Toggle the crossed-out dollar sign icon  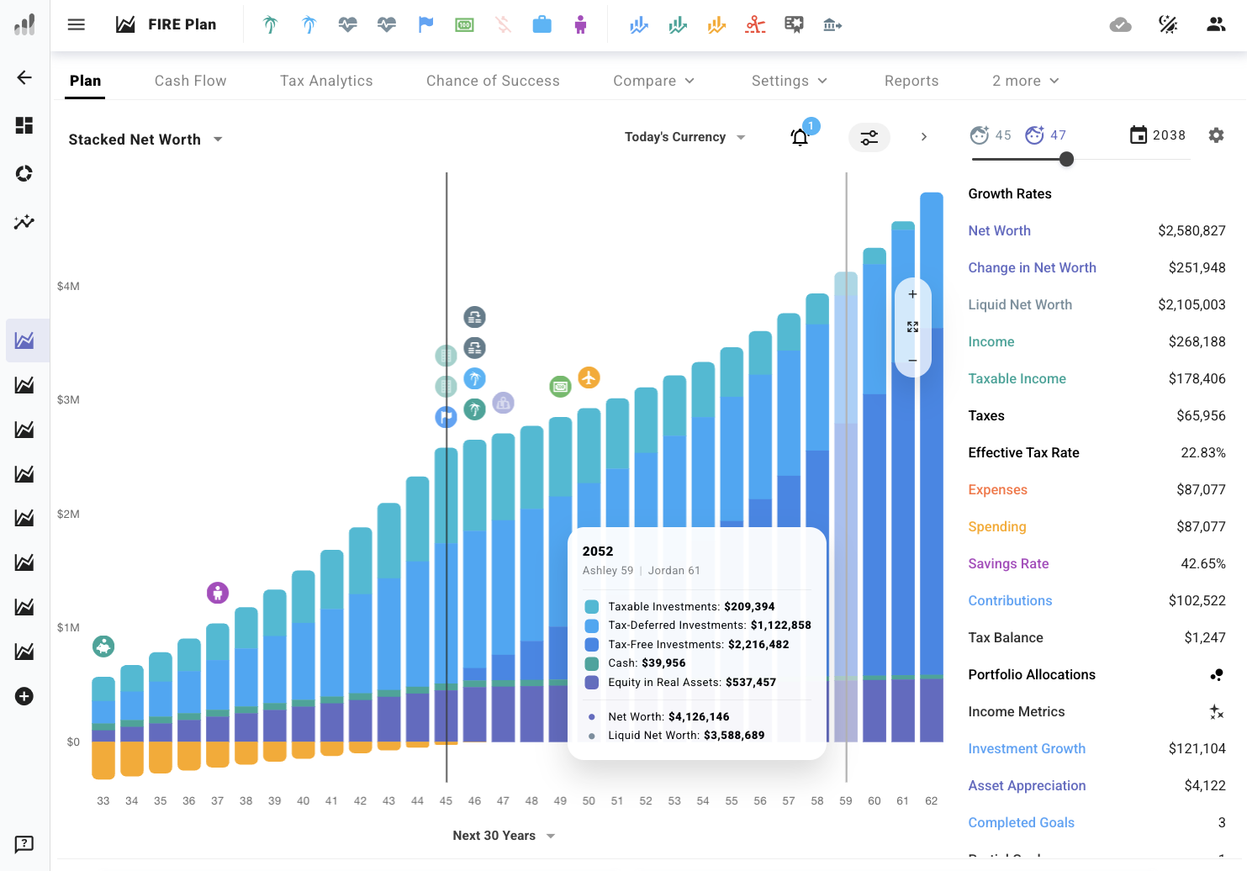tap(503, 24)
